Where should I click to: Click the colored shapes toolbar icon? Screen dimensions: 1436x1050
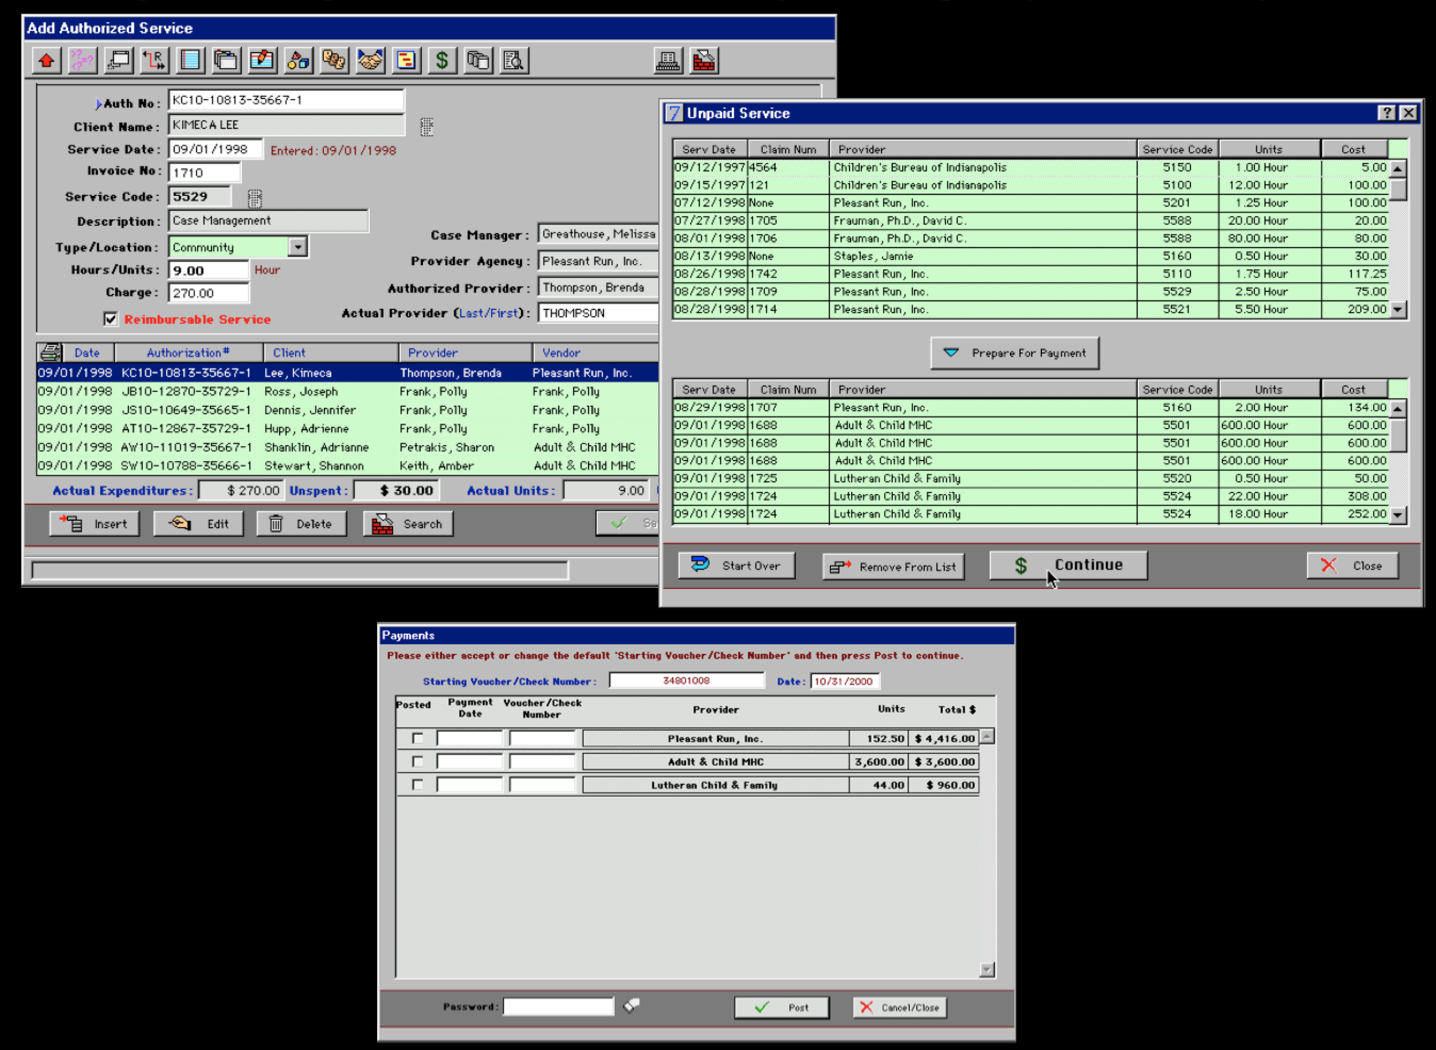[298, 61]
